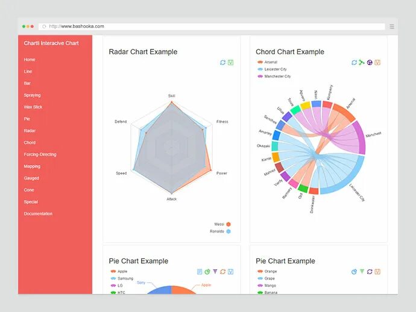
Task: Save the Orange fruit pie chart as image
Action: [377, 272]
